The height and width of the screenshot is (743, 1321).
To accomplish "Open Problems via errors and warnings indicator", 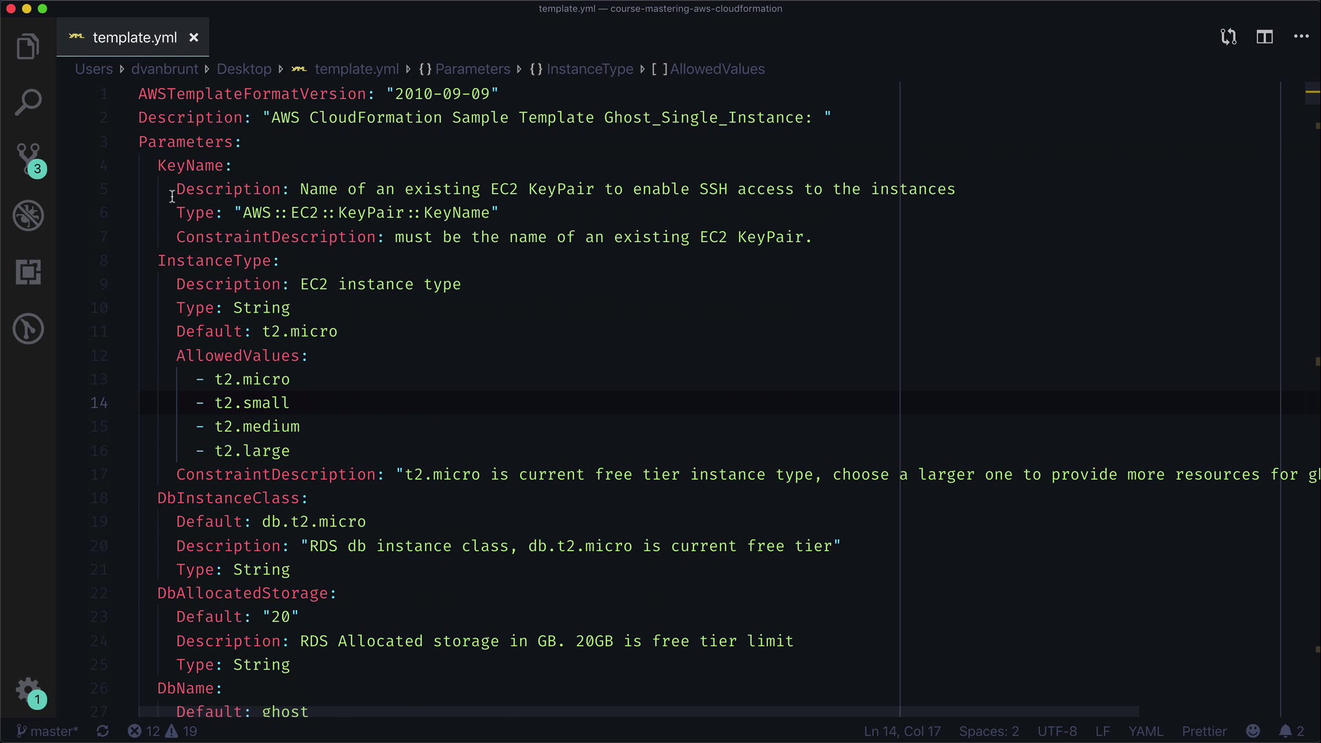I will 163,731.
